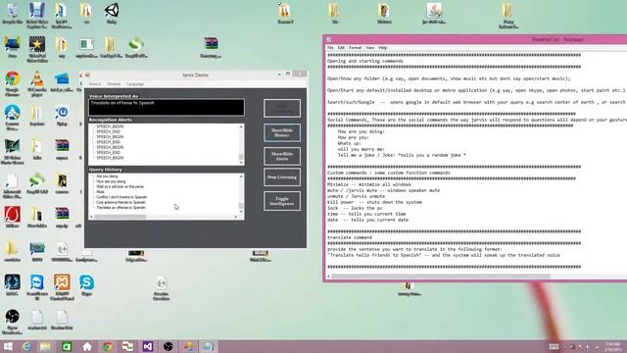Open Source menu in Jarvis Demo

coord(95,84)
